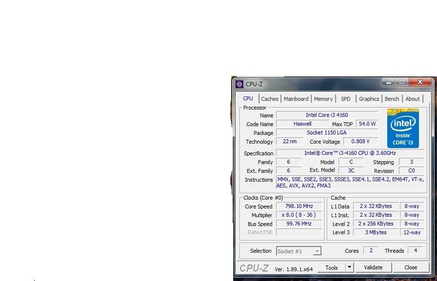Image resolution: width=437 pixels, height=281 pixels.
Task: Select the CPU tab
Action: [248, 98]
